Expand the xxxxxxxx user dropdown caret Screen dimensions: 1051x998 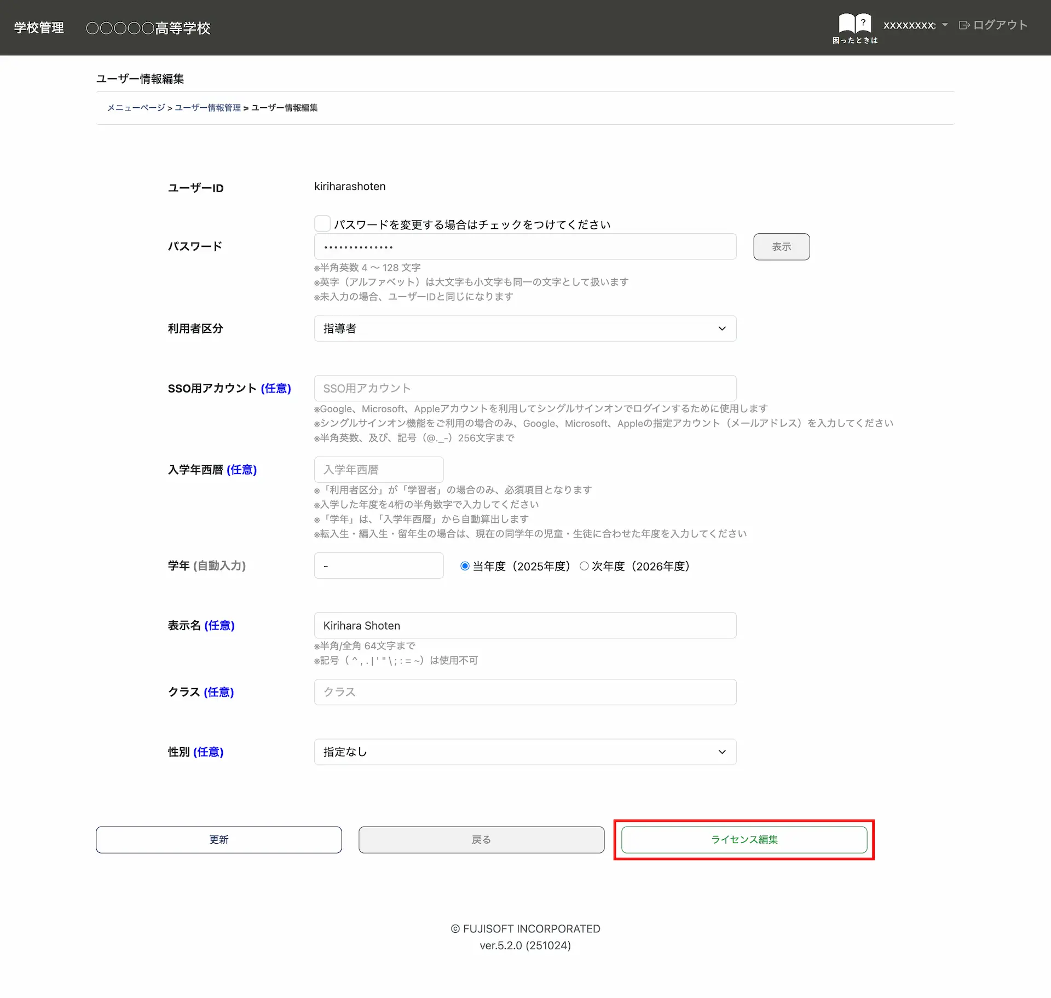(945, 25)
